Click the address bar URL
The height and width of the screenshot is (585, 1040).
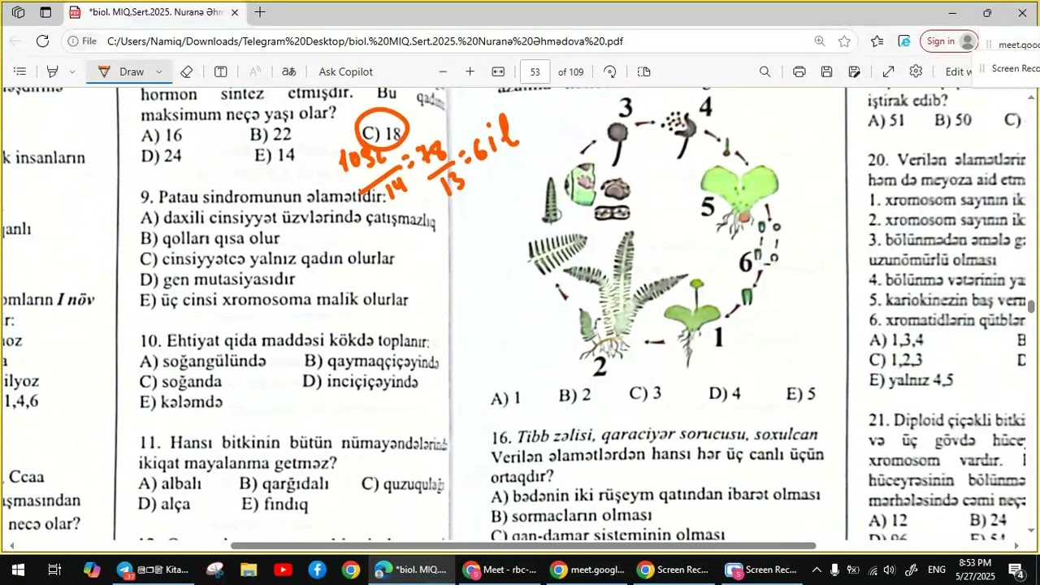click(x=365, y=41)
